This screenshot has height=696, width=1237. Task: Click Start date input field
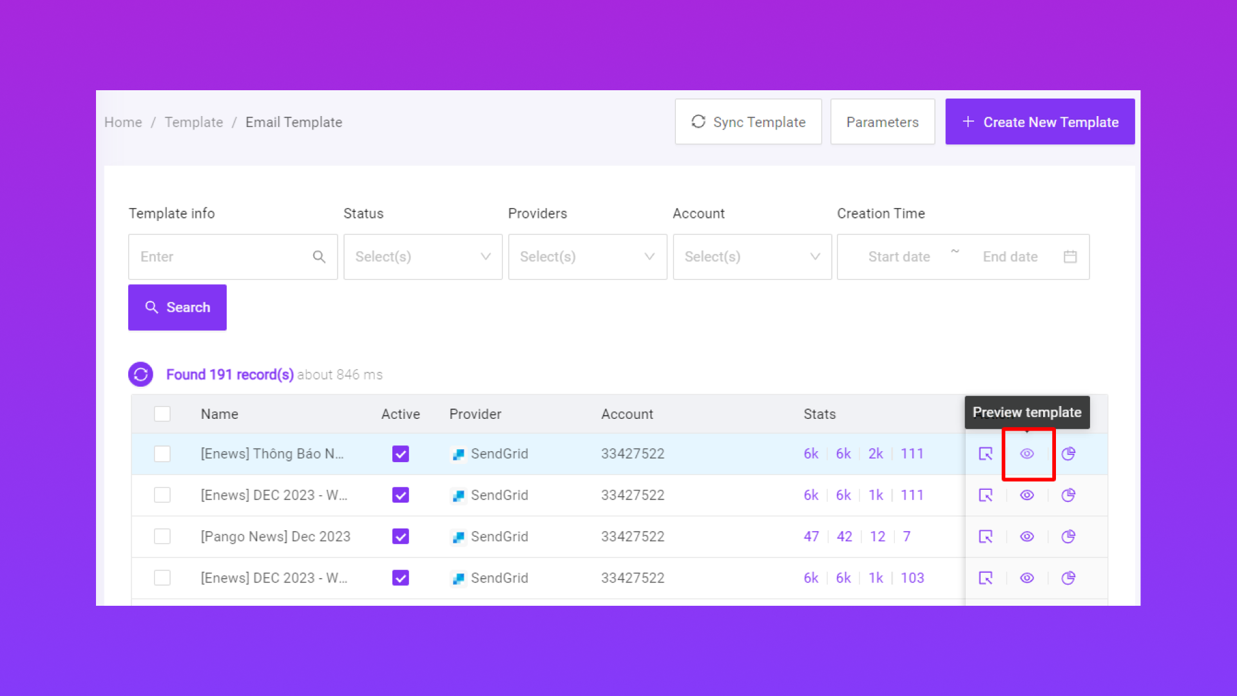(899, 256)
